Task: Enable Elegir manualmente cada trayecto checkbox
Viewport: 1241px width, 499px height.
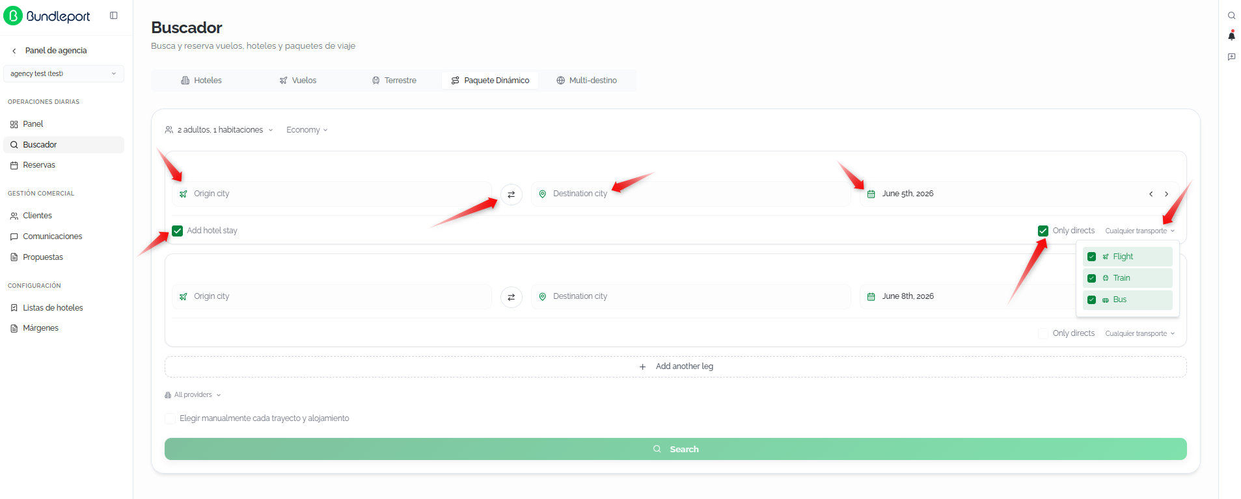Action: 170,418
